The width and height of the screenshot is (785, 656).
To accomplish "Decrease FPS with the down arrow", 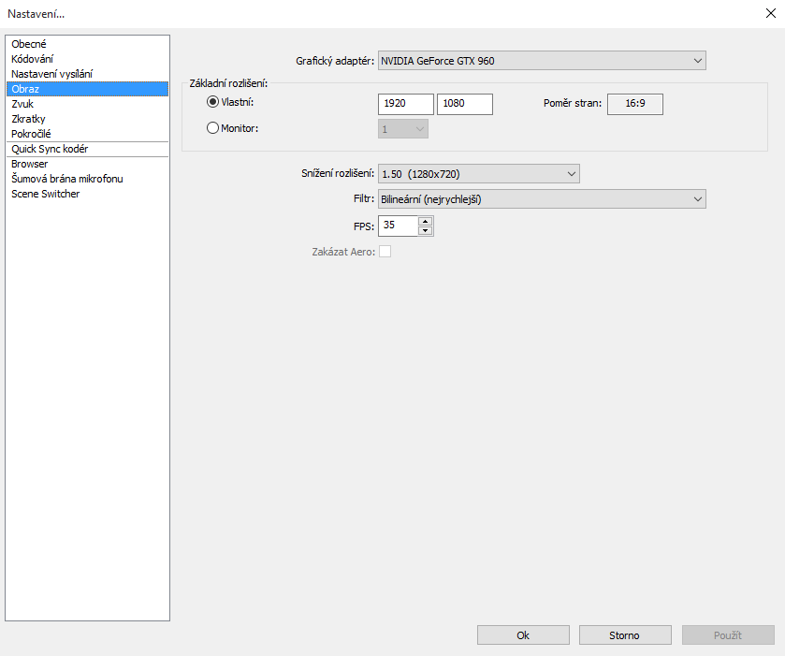I will pos(425,230).
